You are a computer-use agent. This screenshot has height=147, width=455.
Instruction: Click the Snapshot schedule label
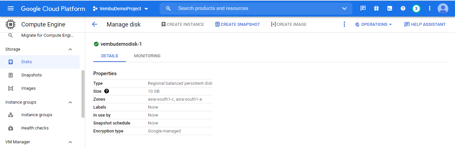(x=112, y=123)
